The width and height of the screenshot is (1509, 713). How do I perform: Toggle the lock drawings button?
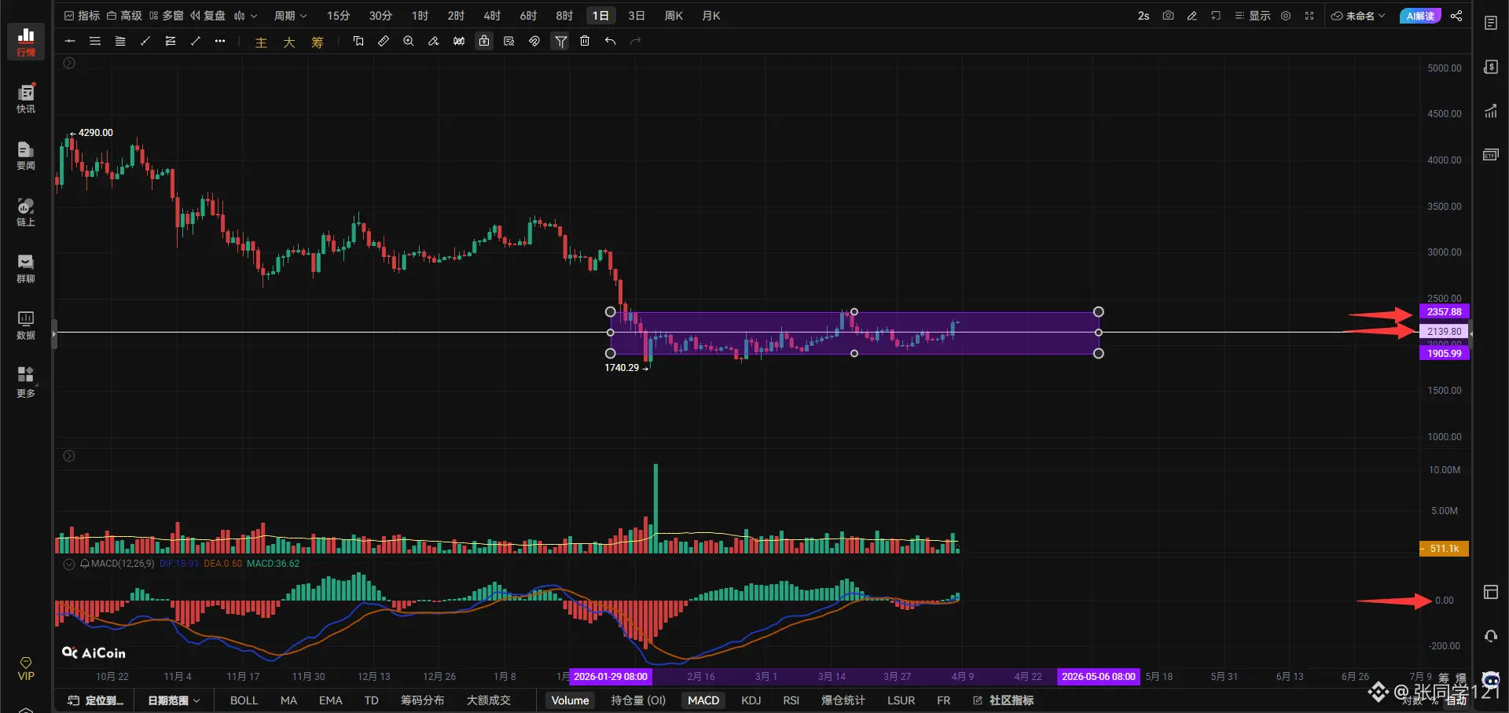[484, 41]
